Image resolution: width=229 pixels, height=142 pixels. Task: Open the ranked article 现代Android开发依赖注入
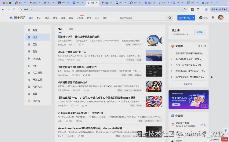point(190,77)
